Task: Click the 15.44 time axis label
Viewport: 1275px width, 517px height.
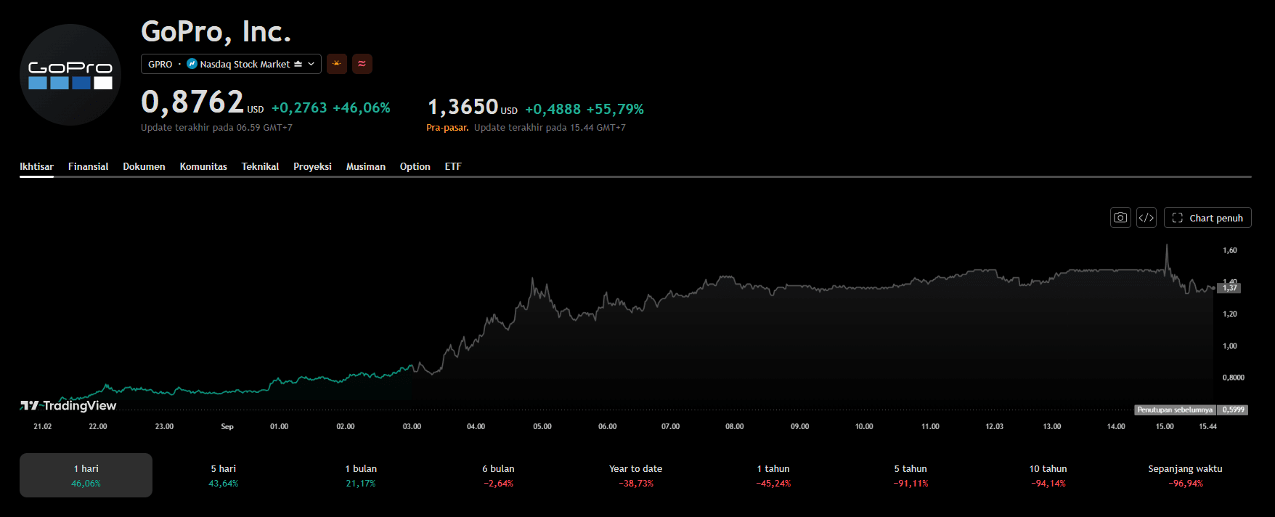Action: coord(1207,426)
